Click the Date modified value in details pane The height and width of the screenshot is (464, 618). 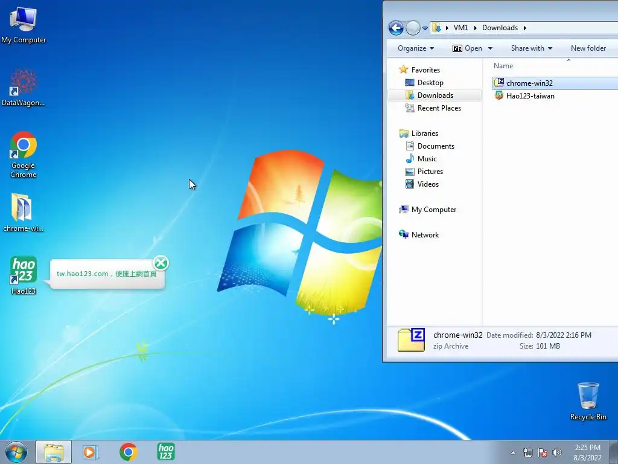tap(564, 335)
